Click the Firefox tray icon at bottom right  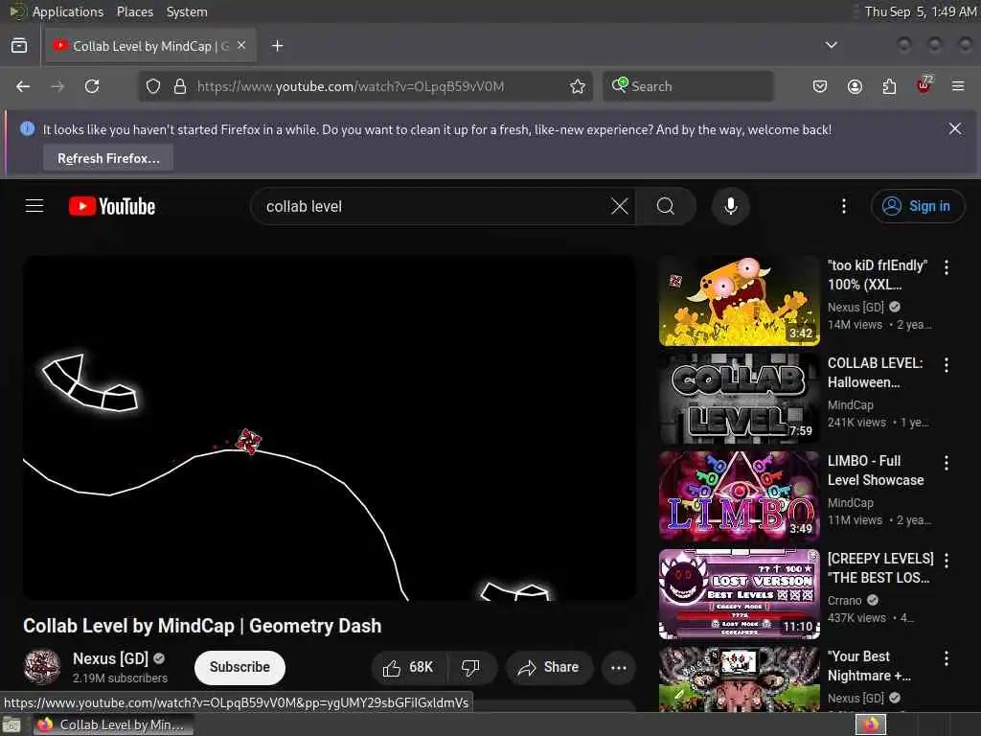point(870,724)
